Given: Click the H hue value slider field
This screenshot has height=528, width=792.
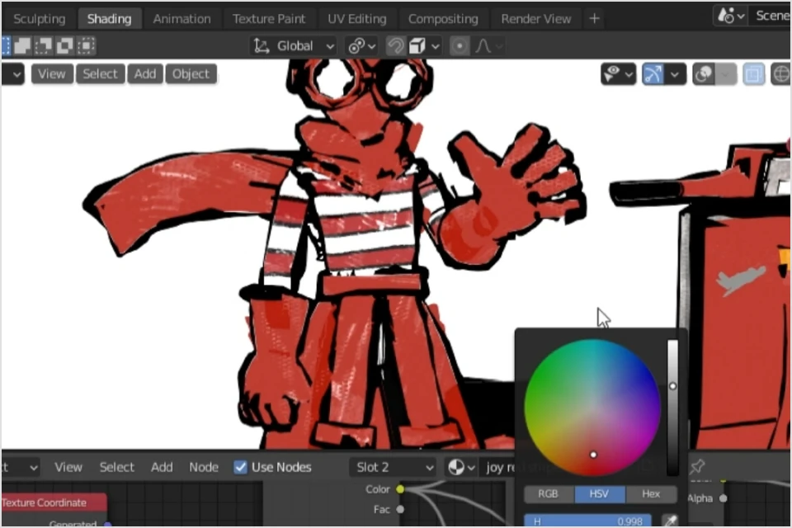Looking at the screenshot, I should pos(588,521).
